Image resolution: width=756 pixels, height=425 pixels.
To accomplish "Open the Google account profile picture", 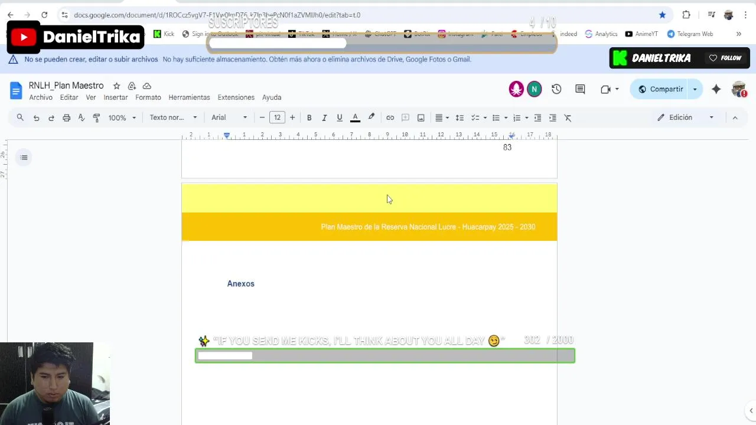I will pos(739,89).
